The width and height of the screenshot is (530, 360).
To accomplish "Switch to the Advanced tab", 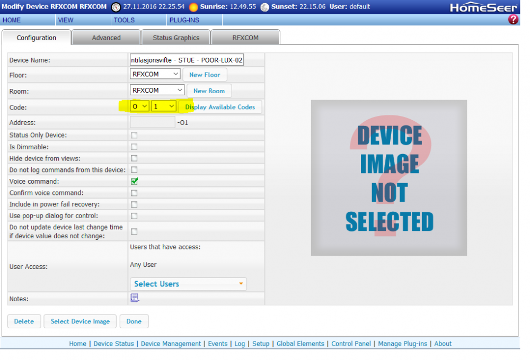I will click(106, 38).
